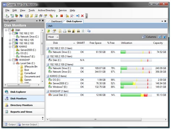
Task: Click the red Stop square icon in the toolbar
Action: coord(62,16)
